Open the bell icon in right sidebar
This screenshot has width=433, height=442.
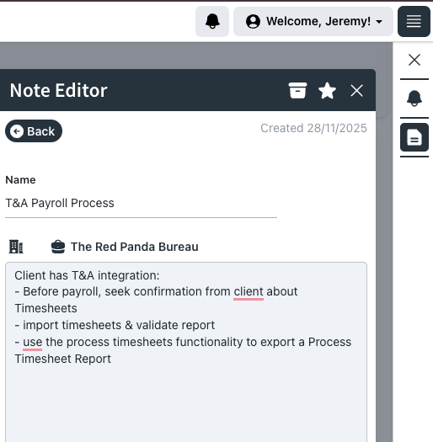tap(414, 99)
